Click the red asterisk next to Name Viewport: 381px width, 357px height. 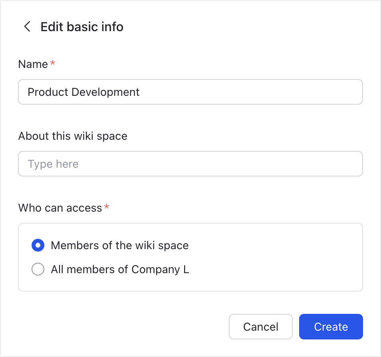pyautogui.click(x=52, y=63)
